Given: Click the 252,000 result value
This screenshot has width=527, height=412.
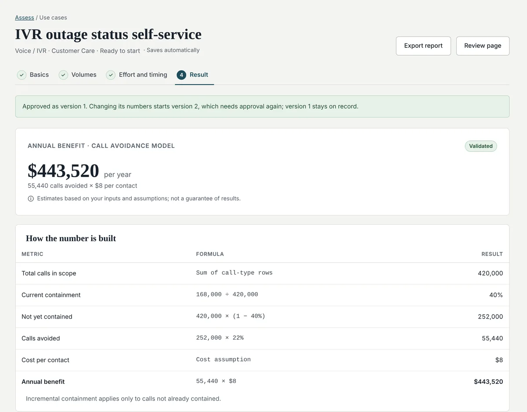Looking at the screenshot, I should coord(490,317).
